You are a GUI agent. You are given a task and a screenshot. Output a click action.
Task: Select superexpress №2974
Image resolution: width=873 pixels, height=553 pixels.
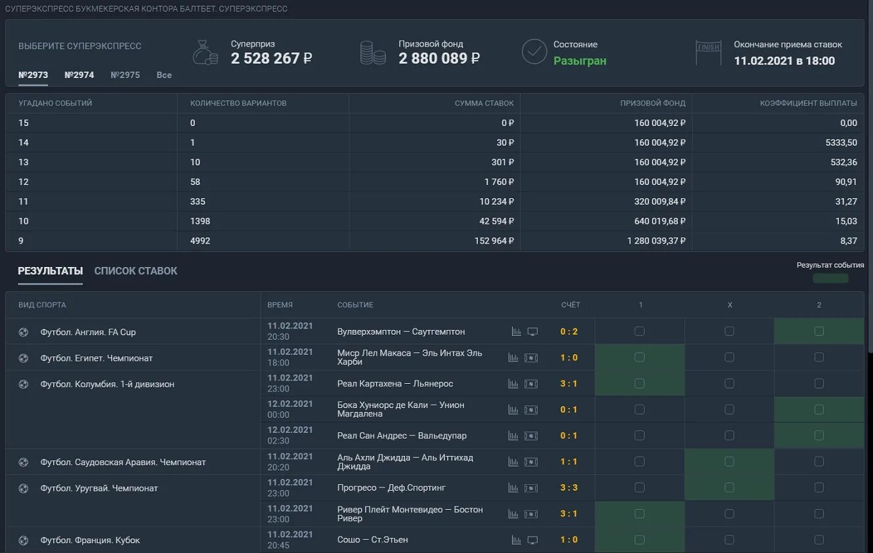point(79,75)
